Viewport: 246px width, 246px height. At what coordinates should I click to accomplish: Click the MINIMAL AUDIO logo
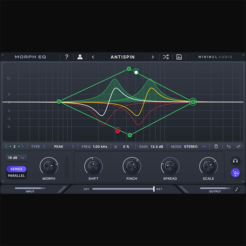[x=215, y=57]
